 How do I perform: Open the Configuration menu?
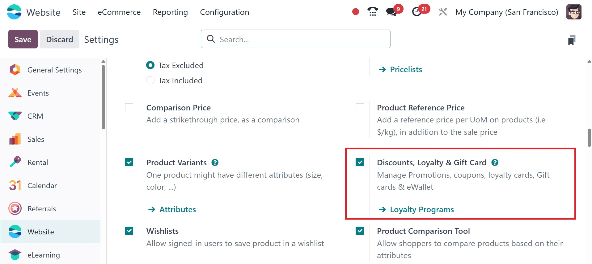pos(225,12)
